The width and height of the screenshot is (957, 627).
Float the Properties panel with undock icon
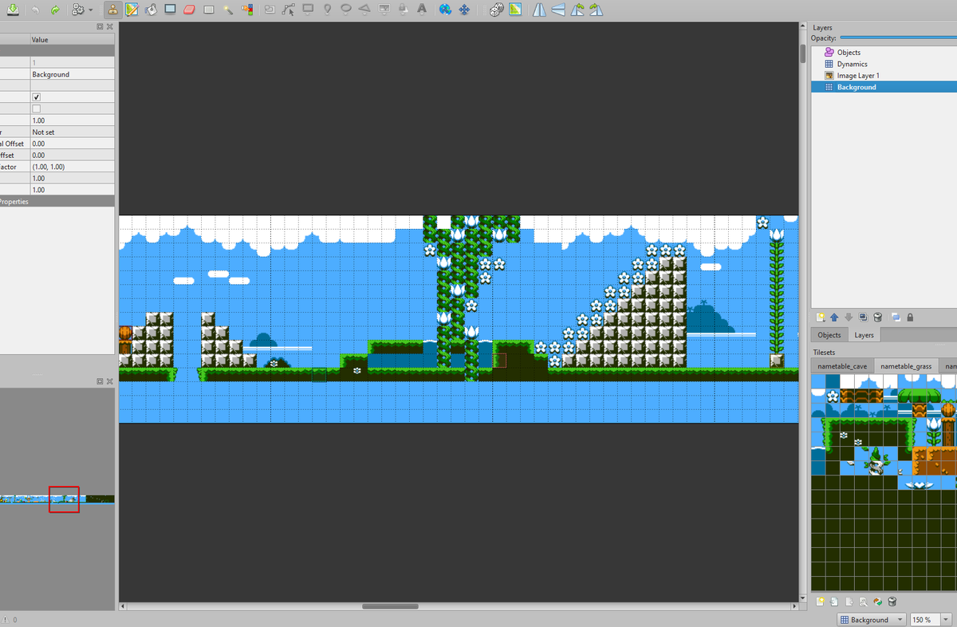coord(100,26)
